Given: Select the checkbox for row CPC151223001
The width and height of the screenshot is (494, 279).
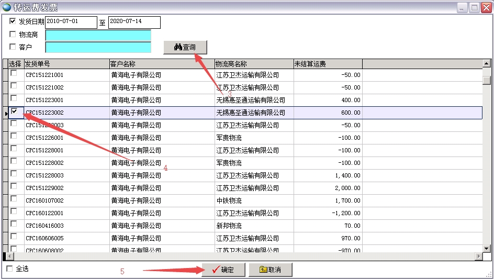Looking at the screenshot, I should pyautogui.click(x=14, y=98).
